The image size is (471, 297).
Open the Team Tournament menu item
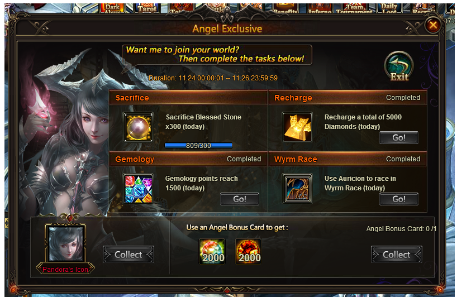[x=354, y=8]
